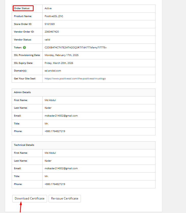Select the Active order status value
This screenshot has height=213, width=186.
48,8
